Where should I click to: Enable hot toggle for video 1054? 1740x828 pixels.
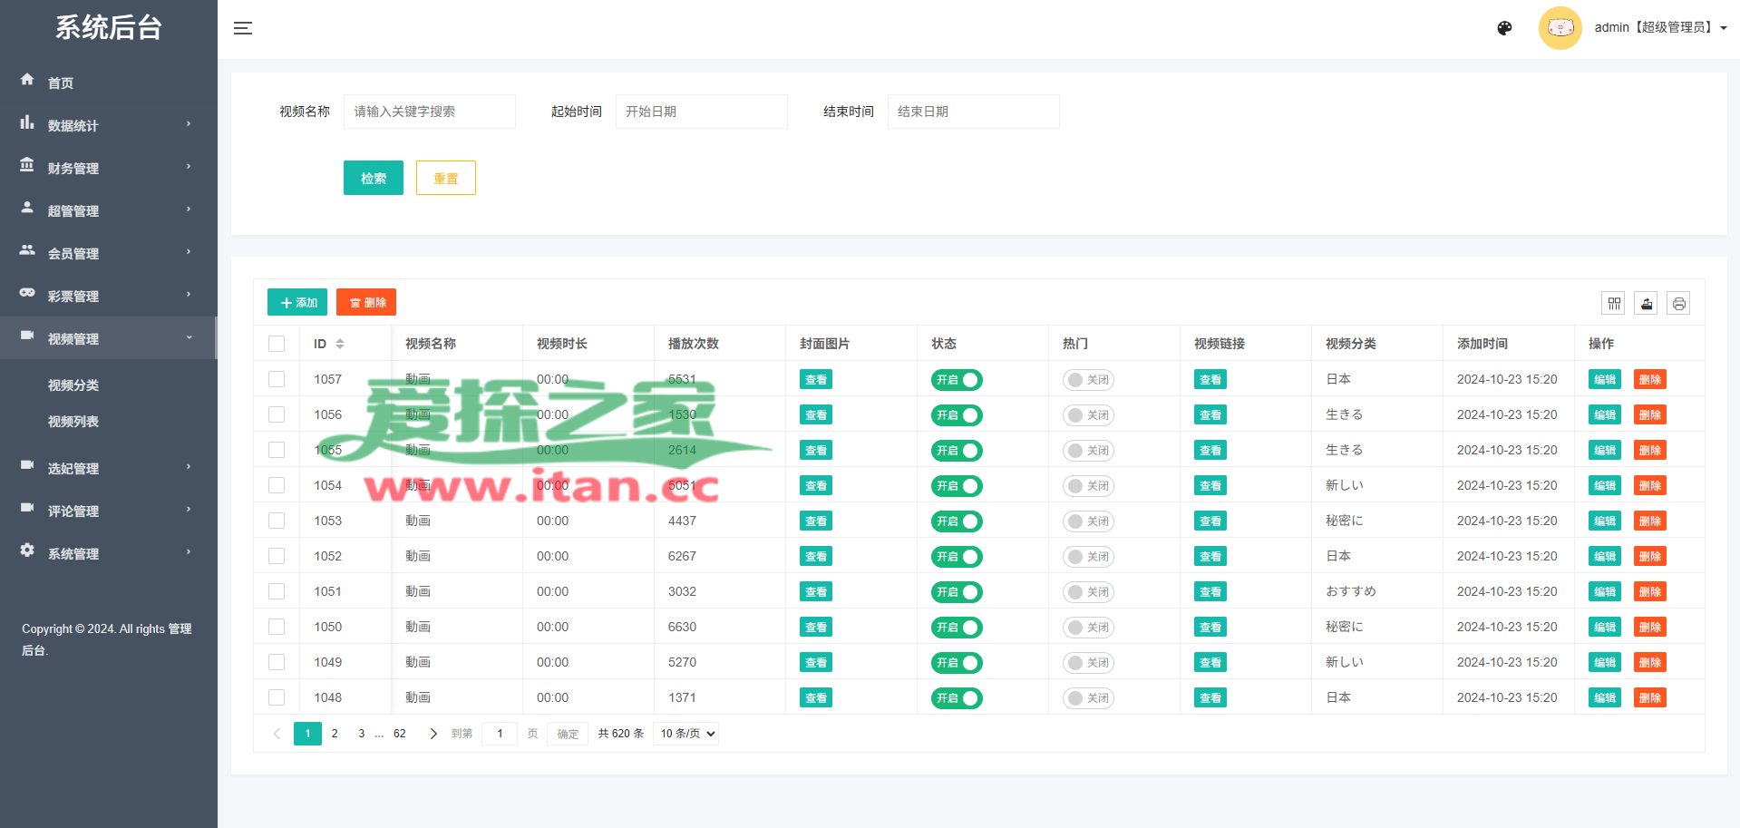pos(1088,486)
